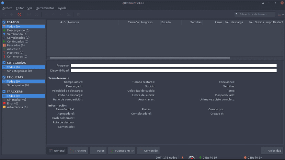Image resolution: width=285 pixels, height=160 pixels.
Task: Open the Herramientas menu
Action: click(x=45, y=8)
